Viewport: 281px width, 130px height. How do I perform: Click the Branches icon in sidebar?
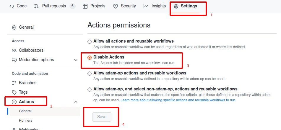coord(14,83)
